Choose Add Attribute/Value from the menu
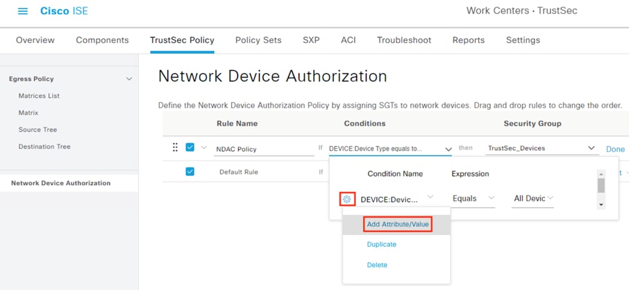The image size is (629, 290). pyautogui.click(x=398, y=225)
